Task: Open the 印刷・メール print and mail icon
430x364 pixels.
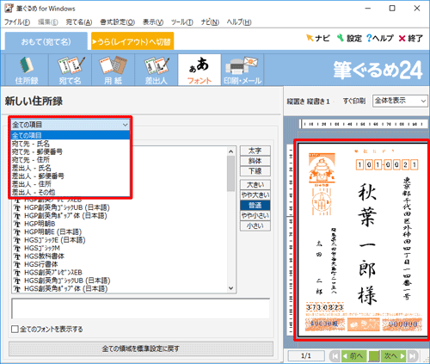Action: (243, 70)
